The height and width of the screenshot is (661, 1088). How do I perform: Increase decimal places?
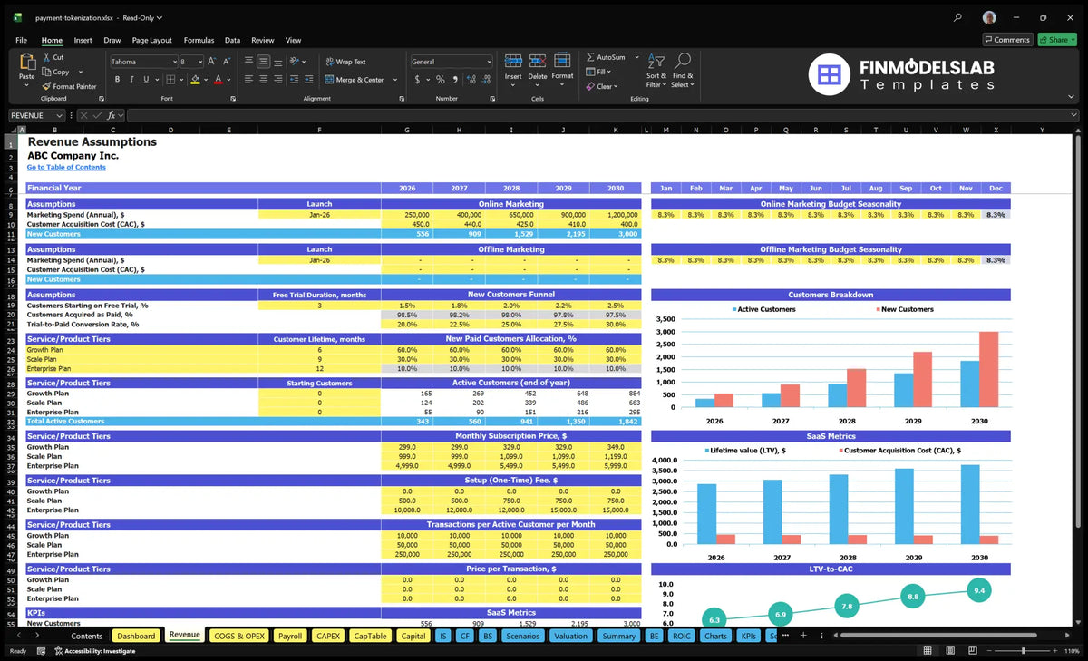click(x=471, y=80)
